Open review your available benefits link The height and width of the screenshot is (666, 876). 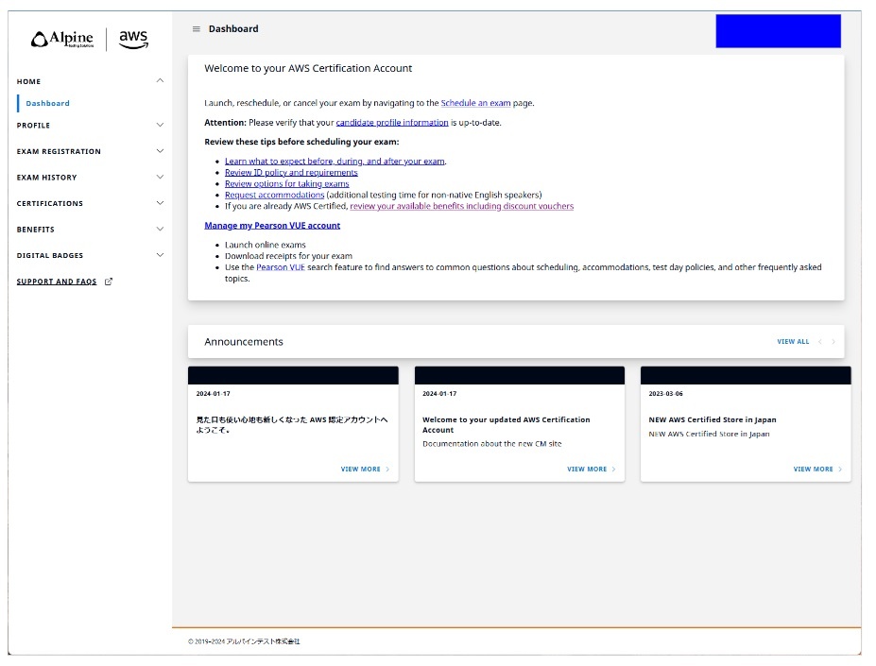461,206
